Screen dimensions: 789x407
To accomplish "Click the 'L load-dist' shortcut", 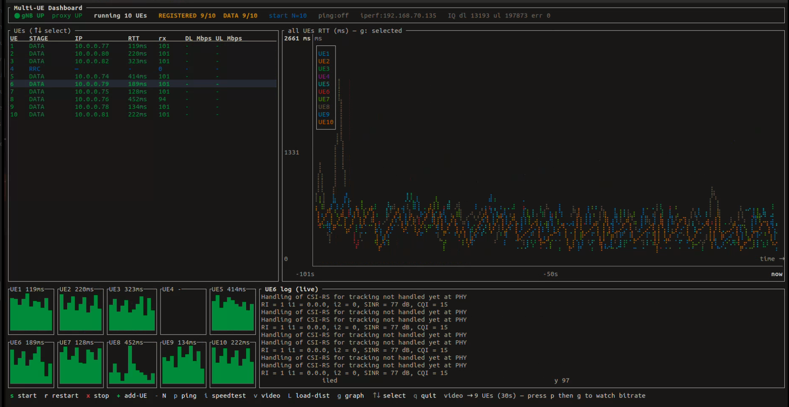I will [309, 396].
